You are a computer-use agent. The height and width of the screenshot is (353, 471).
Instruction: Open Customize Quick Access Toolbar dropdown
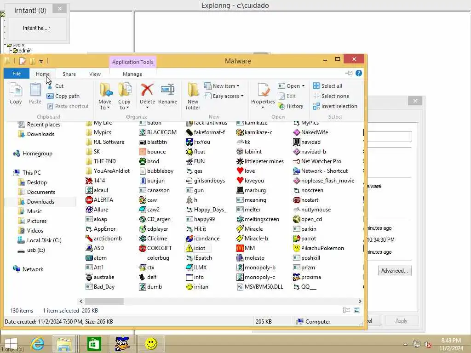(41, 62)
